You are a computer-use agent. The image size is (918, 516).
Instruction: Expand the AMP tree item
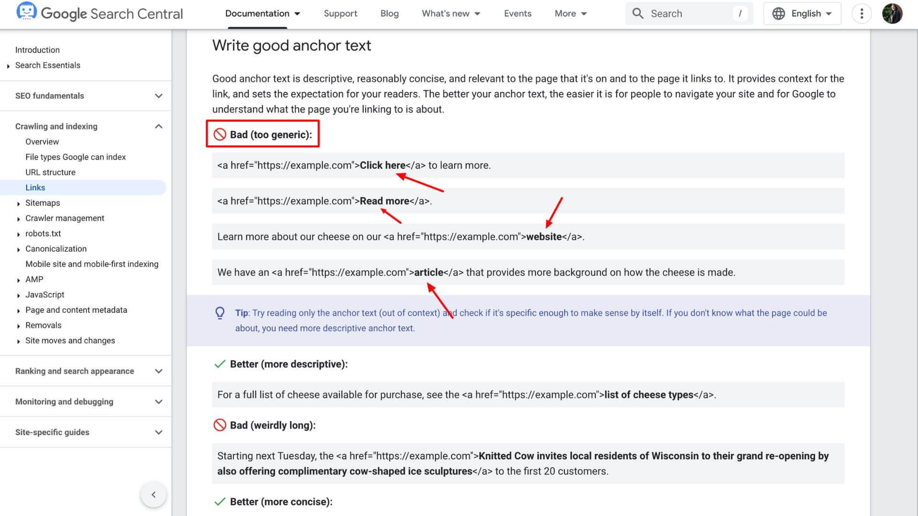click(x=18, y=280)
